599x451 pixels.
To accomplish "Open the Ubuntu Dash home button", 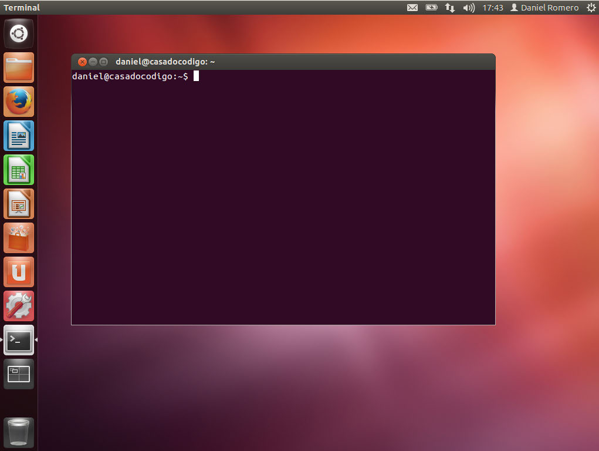I will click(19, 33).
